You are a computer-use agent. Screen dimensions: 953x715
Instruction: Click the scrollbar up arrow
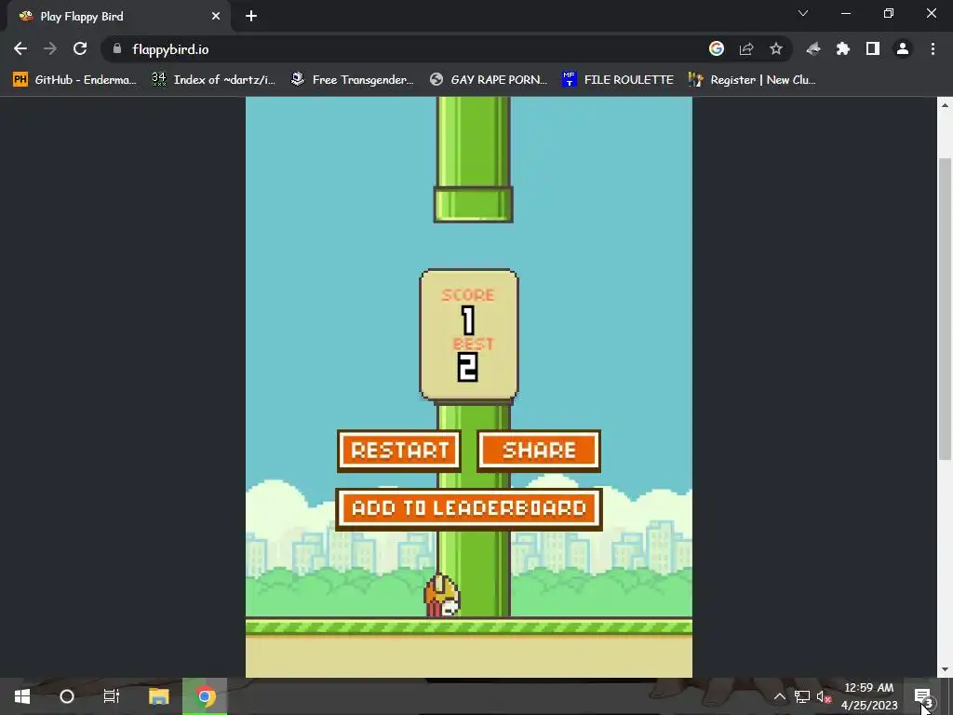pos(945,104)
